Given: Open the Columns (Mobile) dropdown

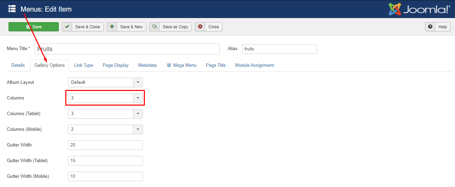Looking at the screenshot, I should [105, 129].
